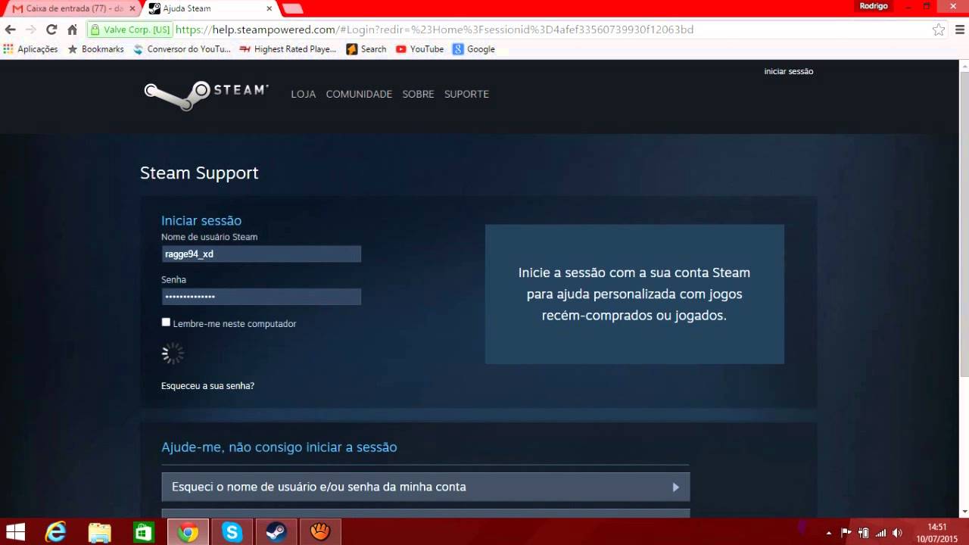The height and width of the screenshot is (545, 969).
Task: Close the Ajuda Steam tab
Action: (268, 8)
